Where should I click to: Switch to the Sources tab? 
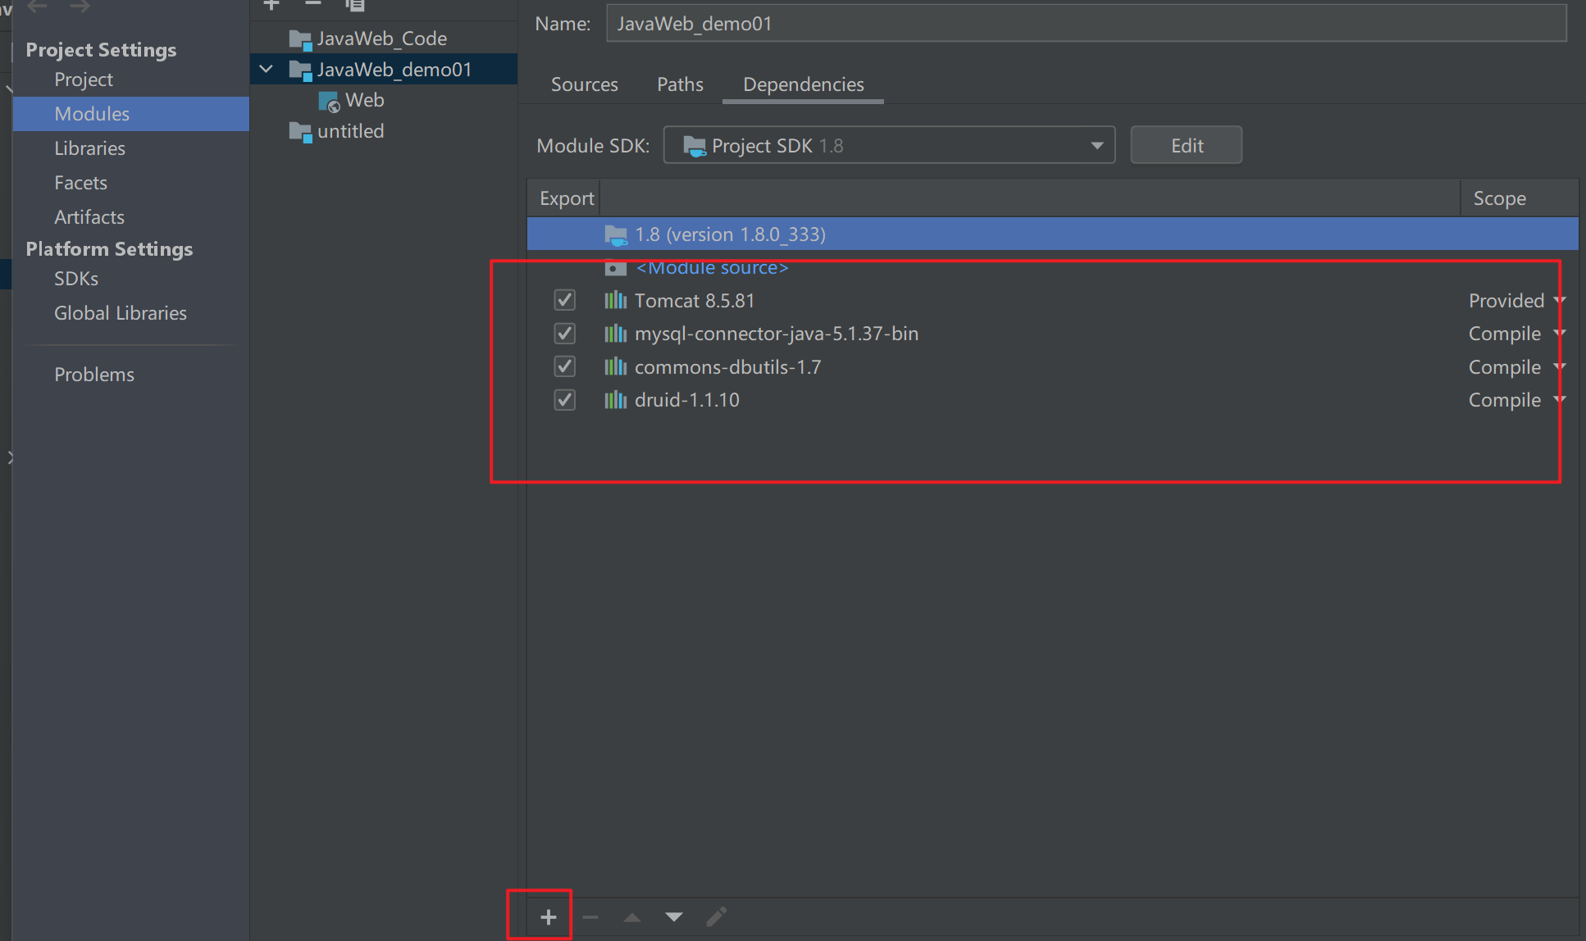coord(584,84)
